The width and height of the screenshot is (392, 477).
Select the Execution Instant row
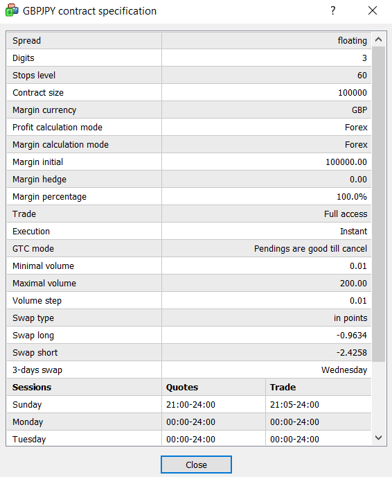(x=189, y=231)
